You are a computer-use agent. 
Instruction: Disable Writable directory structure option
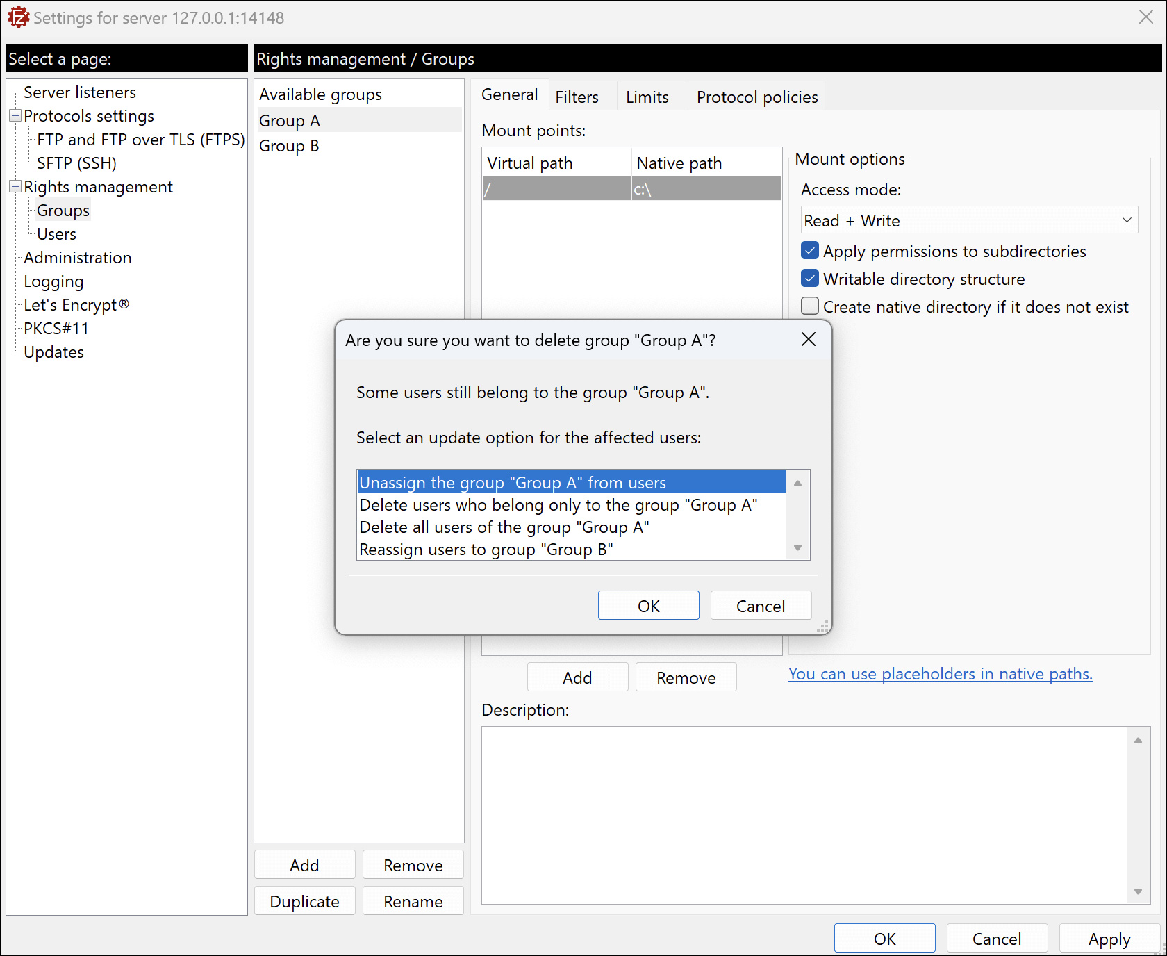click(810, 279)
